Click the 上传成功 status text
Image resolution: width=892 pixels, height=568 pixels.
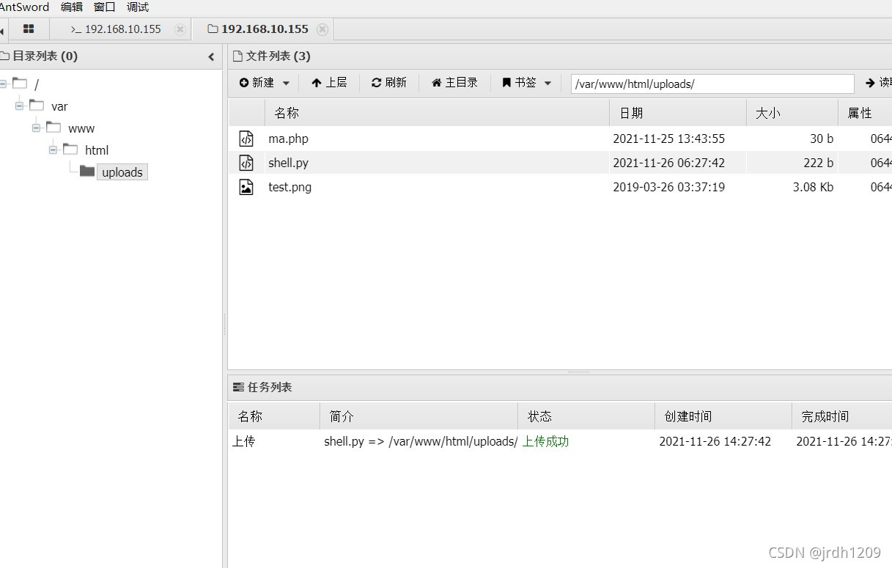545,441
